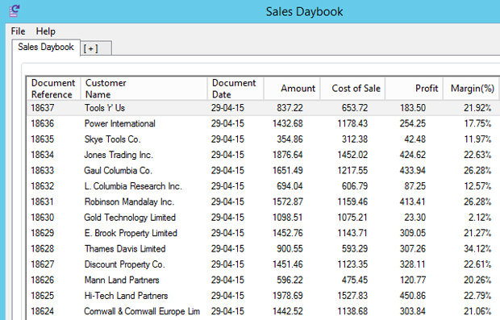Select document reference 18630
The width and height of the screenshot is (500, 320).
pos(43,218)
